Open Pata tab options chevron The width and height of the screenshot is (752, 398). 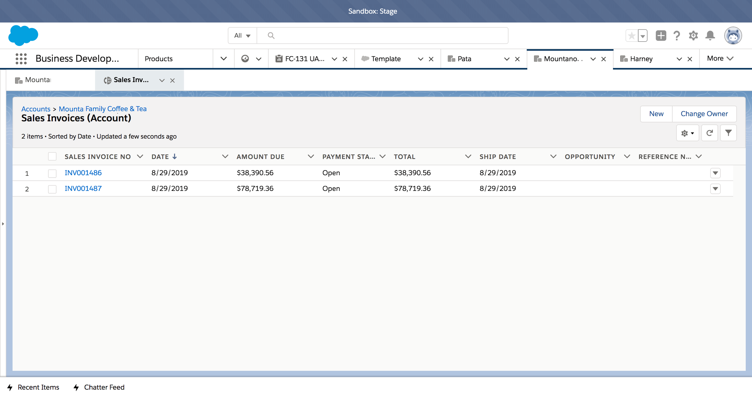(x=507, y=59)
